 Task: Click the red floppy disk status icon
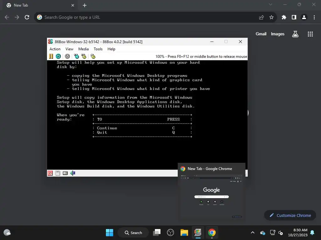pyautogui.click(x=50, y=173)
